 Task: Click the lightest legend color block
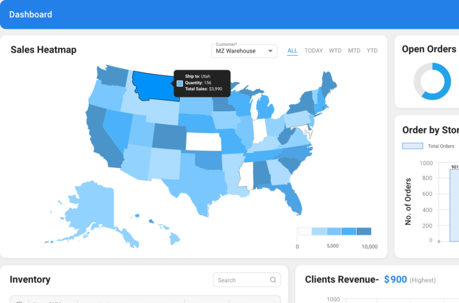(304, 231)
